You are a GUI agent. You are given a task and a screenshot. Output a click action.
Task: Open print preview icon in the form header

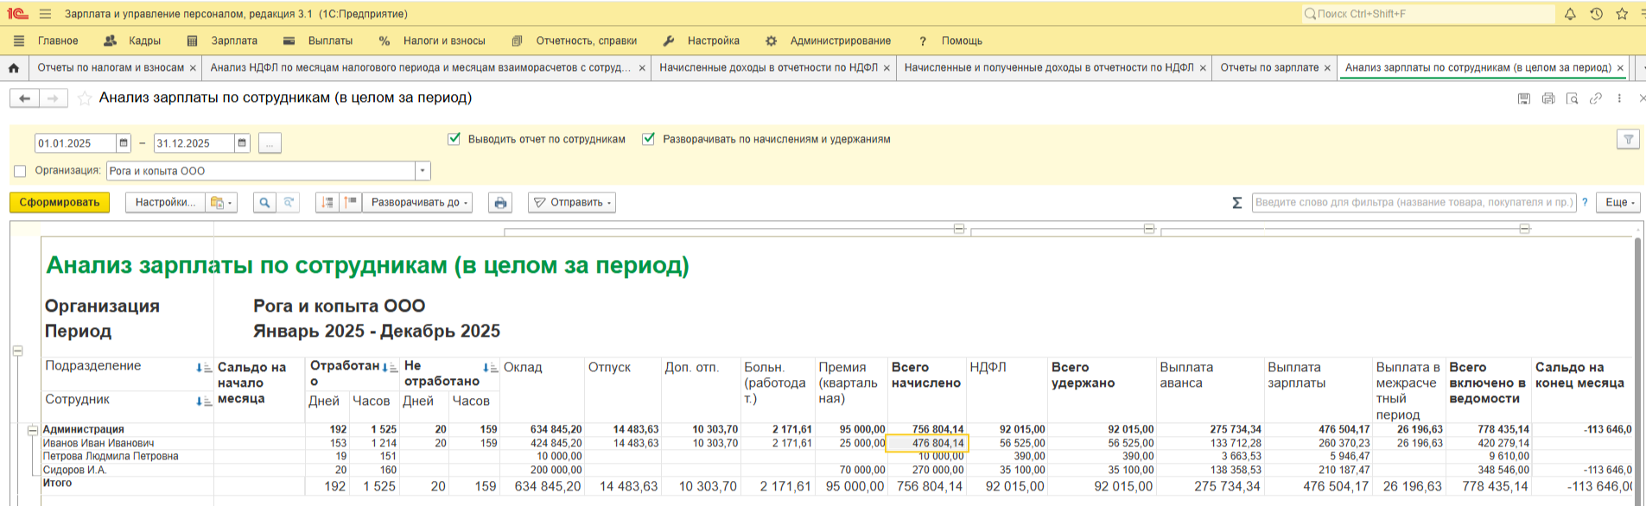pos(1572,98)
